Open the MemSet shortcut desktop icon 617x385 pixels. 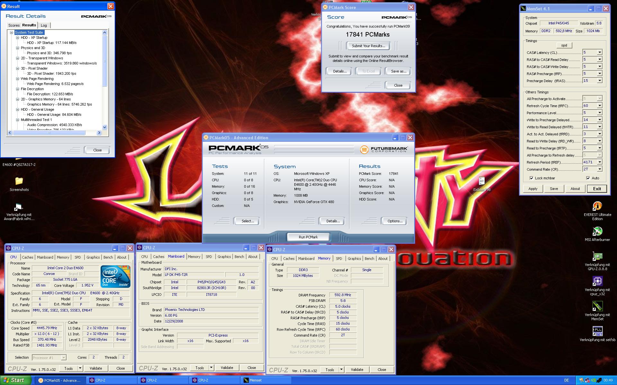tap(597, 306)
